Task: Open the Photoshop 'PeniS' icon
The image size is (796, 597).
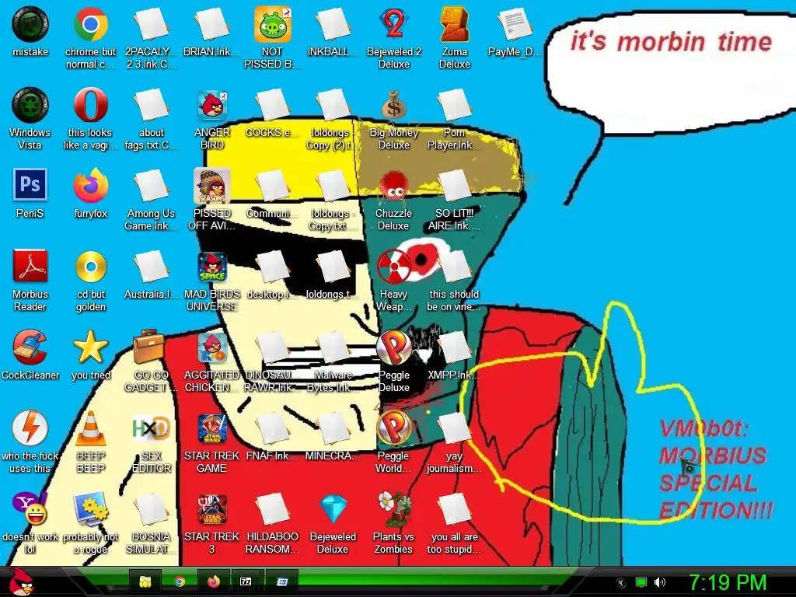Action: click(30, 185)
